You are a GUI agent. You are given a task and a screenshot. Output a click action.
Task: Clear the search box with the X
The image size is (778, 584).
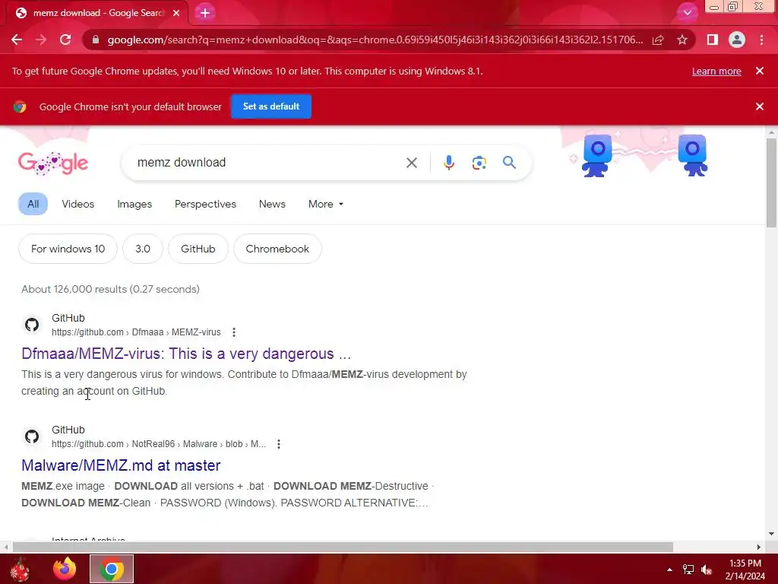[411, 163]
